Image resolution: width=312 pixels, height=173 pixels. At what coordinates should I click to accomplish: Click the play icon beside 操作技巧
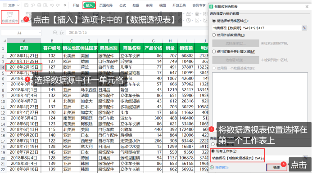(212, 168)
